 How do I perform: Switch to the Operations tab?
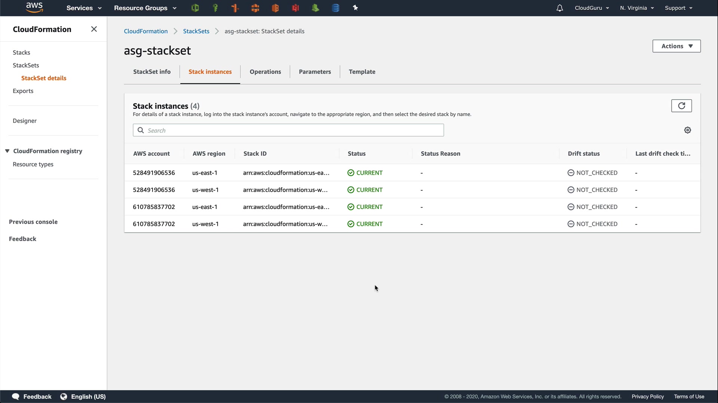coord(265,72)
